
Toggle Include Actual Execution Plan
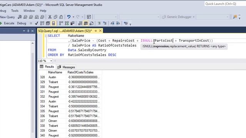click(61, 23)
